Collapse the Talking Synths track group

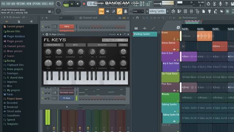tap(175, 111)
